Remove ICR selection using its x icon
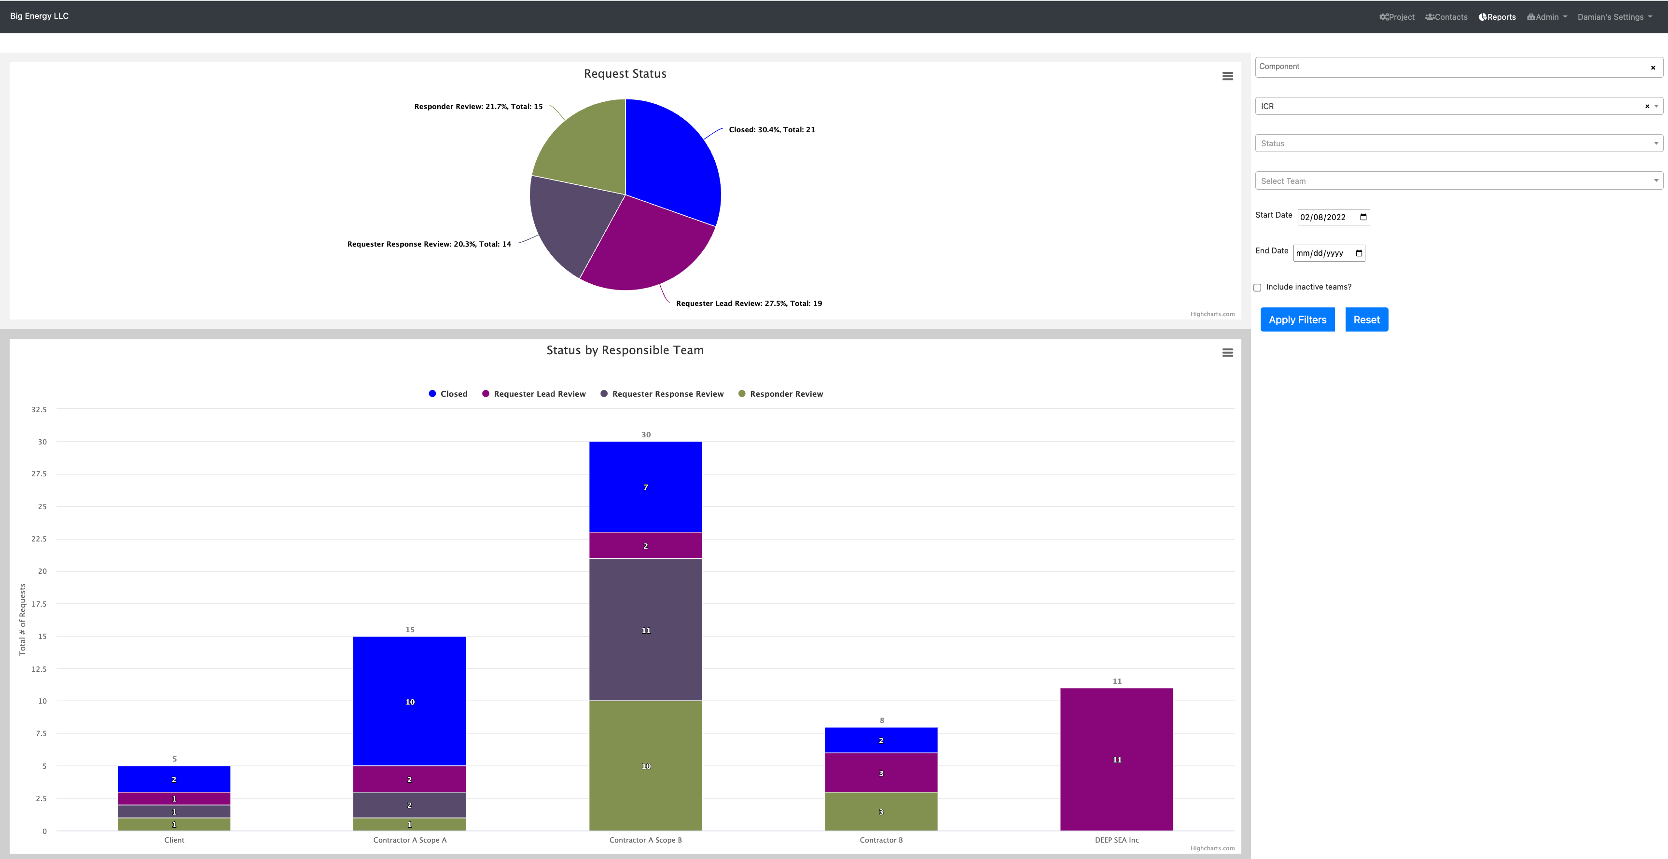The width and height of the screenshot is (1668, 859). [x=1647, y=106]
